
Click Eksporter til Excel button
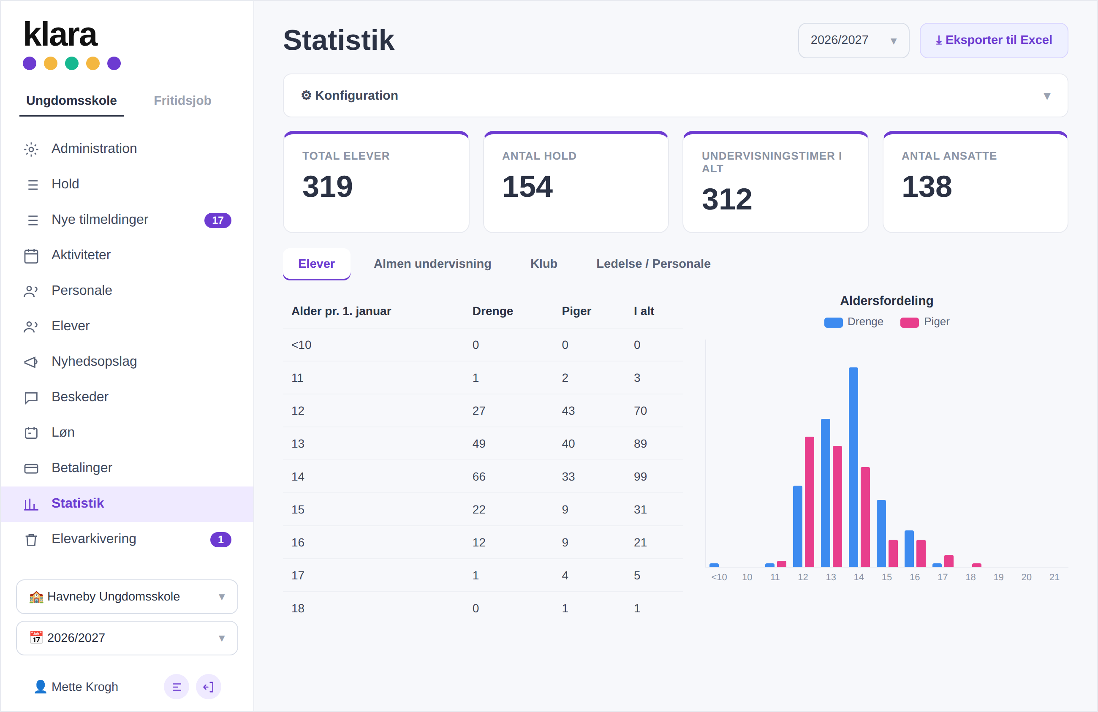pos(994,40)
